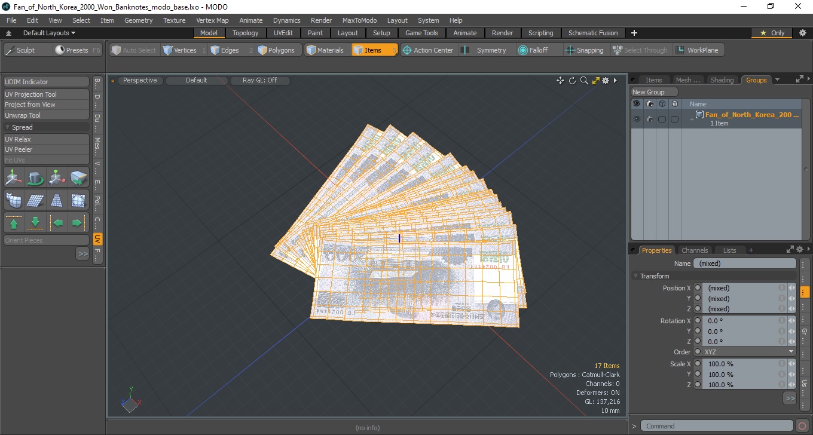Open the rotation Order XYZ dropdown
813x435 pixels.
tap(749, 352)
